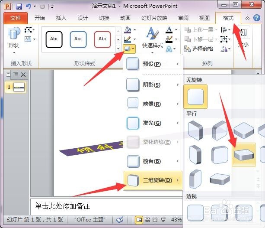Apply the blue outline Abc style
This screenshot has height=228, width=265.
78,39
